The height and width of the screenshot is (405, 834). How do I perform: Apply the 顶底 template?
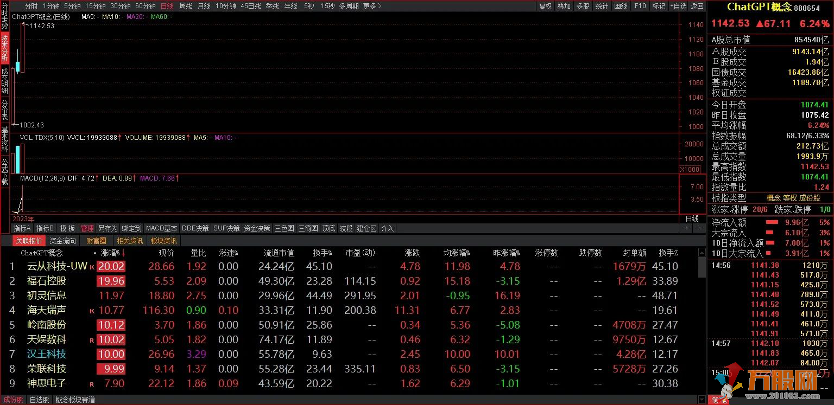pyautogui.click(x=328, y=228)
